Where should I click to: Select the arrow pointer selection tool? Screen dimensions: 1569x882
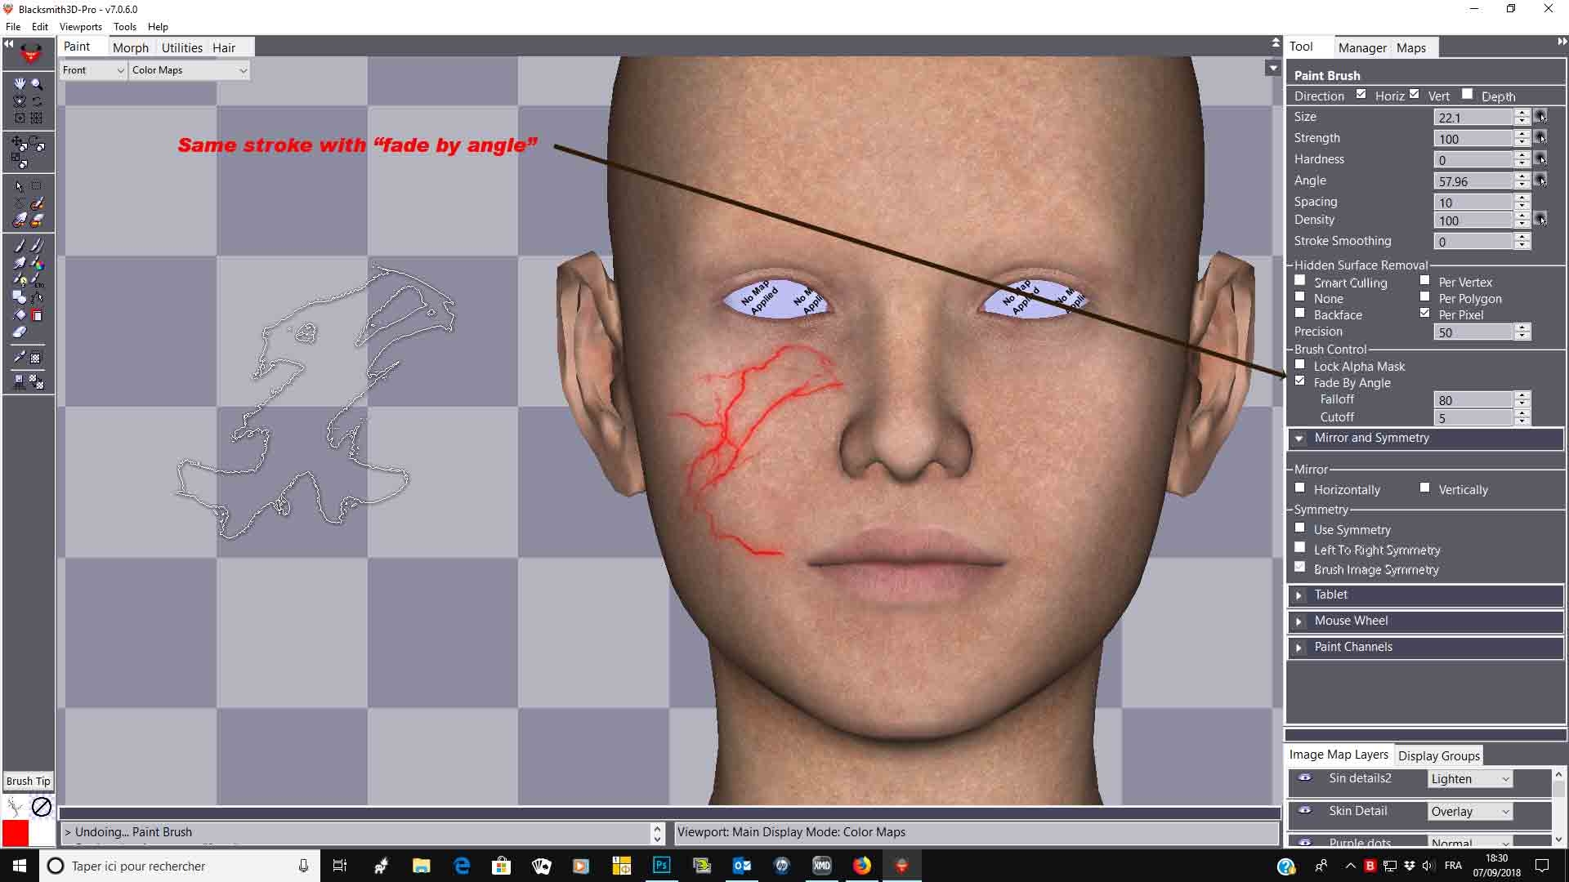click(20, 186)
